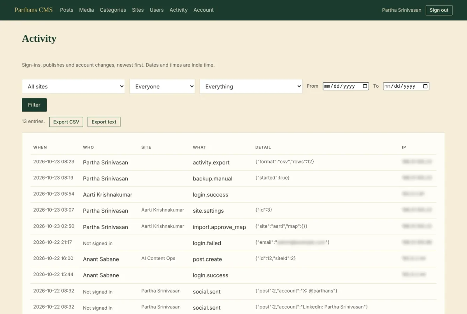Click the DETAIL column header
This screenshot has width=467, height=314.
click(263, 147)
